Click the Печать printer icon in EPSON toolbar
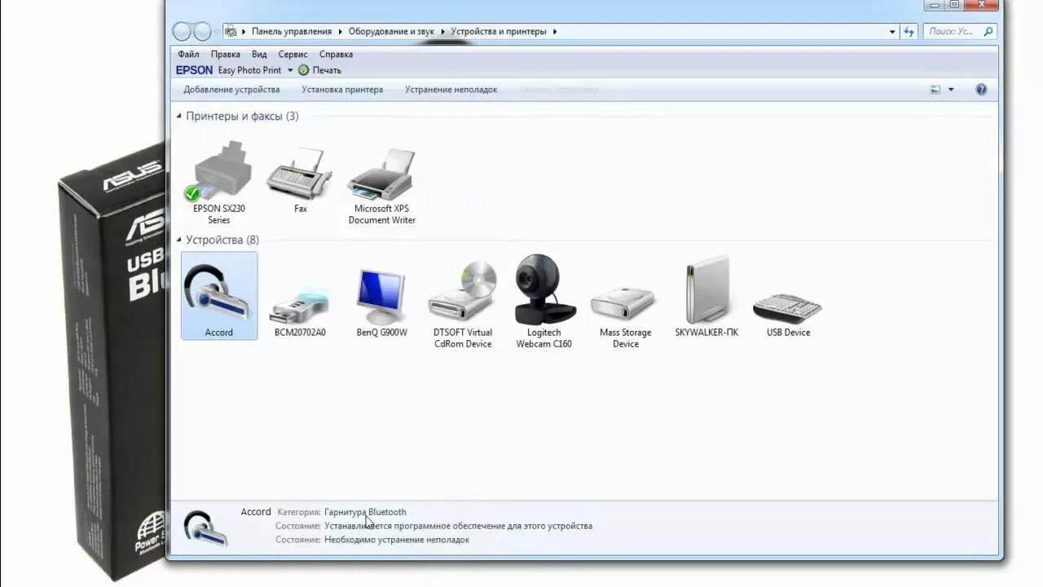The image size is (1043, 587). pyautogui.click(x=304, y=70)
